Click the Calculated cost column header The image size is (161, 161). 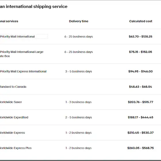tap(141, 21)
